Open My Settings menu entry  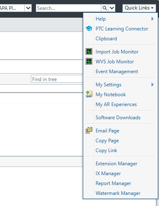(108, 85)
